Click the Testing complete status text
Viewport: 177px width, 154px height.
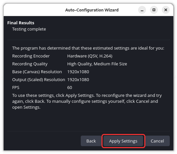tap(29, 29)
